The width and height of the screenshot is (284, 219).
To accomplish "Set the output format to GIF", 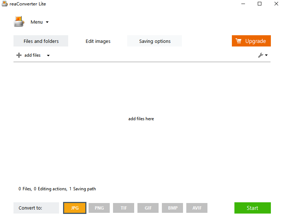I will [x=148, y=208].
